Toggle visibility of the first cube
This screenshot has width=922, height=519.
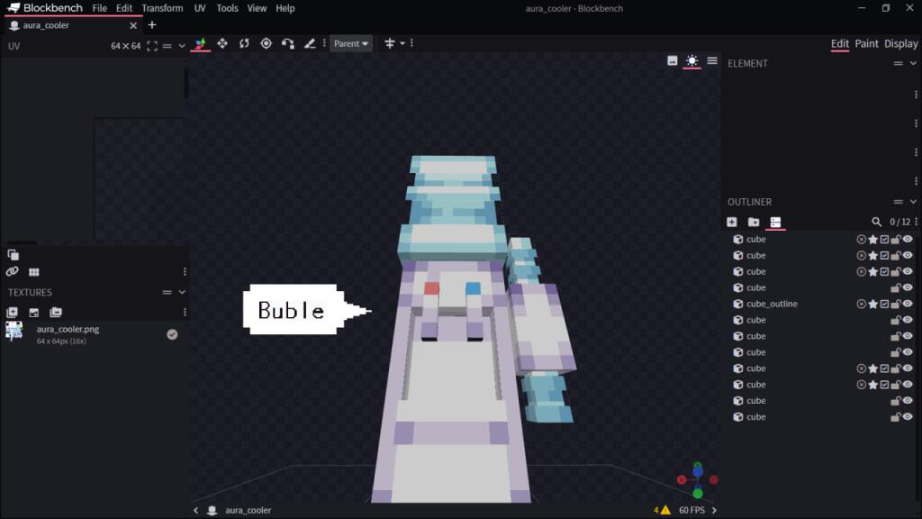pyautogui.click(x=908, y=239)
